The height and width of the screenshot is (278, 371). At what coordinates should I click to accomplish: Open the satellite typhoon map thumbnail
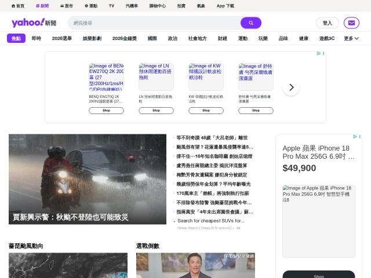pos(68,265)
